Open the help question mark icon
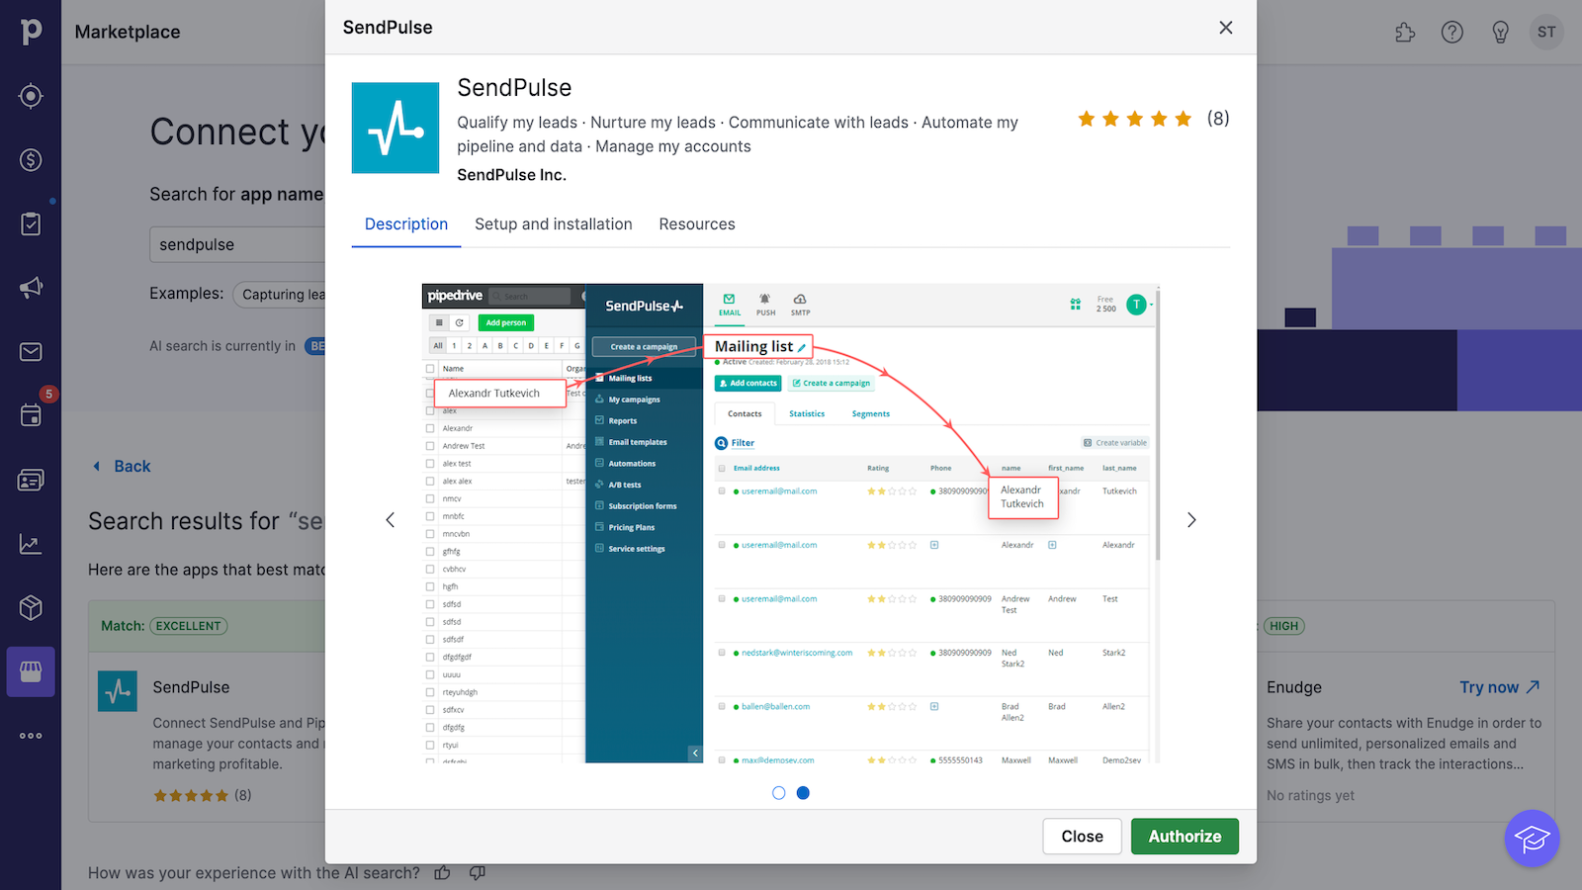 click(x=1451, y=33)
